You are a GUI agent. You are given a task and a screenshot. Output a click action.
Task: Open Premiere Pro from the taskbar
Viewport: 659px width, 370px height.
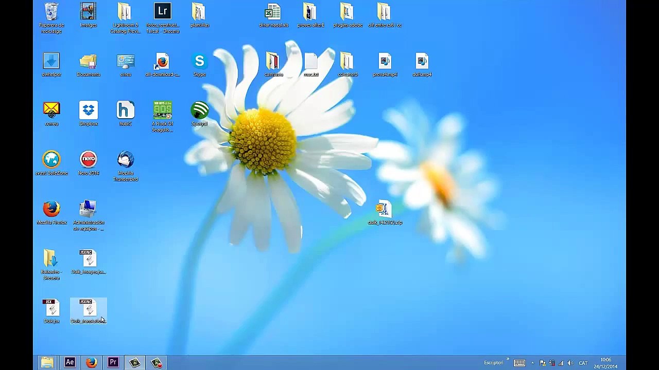(113, 362)
